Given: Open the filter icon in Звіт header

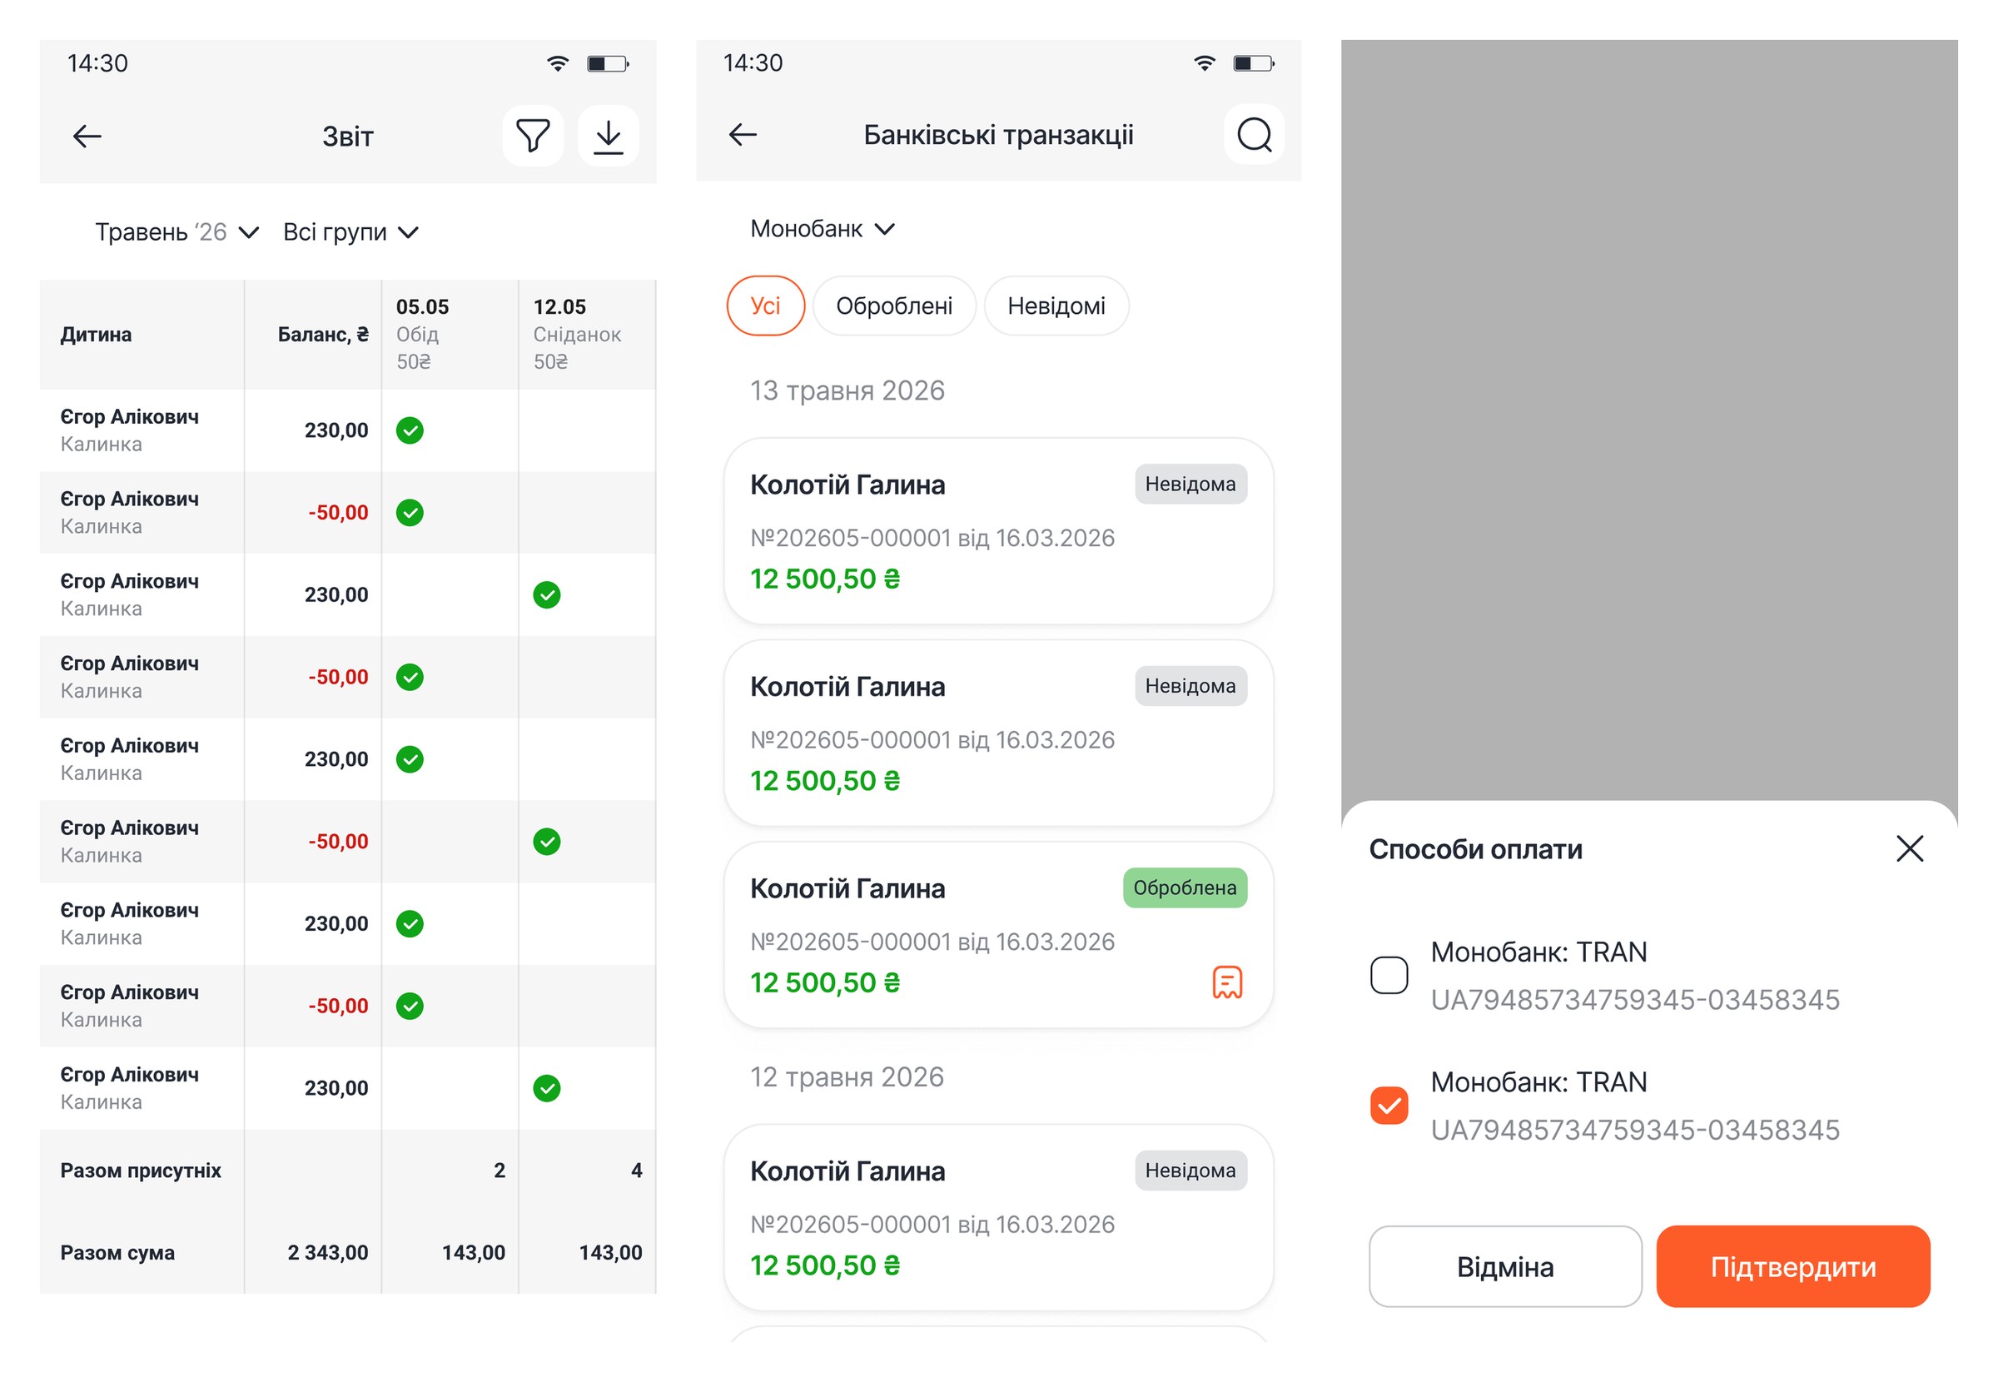Looking at the screenshot, I should (x=533, y=136).
